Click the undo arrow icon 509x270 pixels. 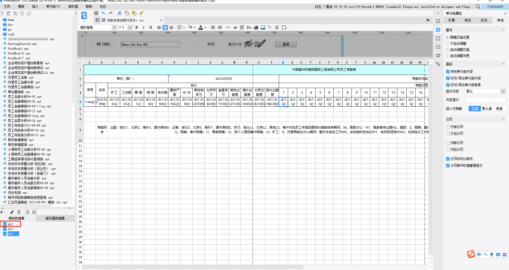(103, 13)
